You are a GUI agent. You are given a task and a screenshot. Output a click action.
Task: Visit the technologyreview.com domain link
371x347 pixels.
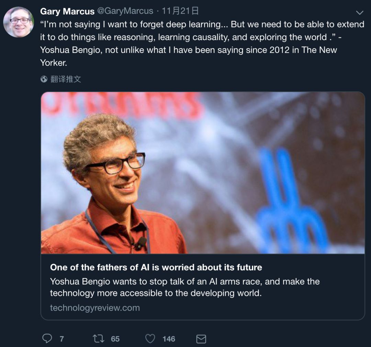click(95, 308)
